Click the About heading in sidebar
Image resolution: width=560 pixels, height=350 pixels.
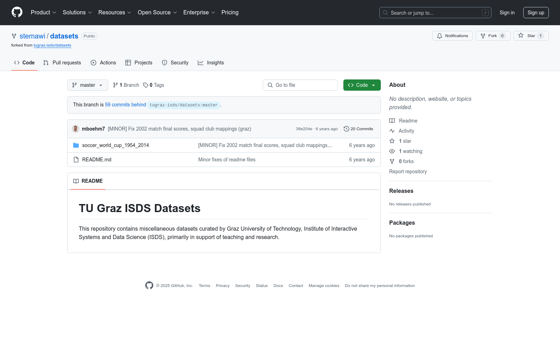click(397, 85)
